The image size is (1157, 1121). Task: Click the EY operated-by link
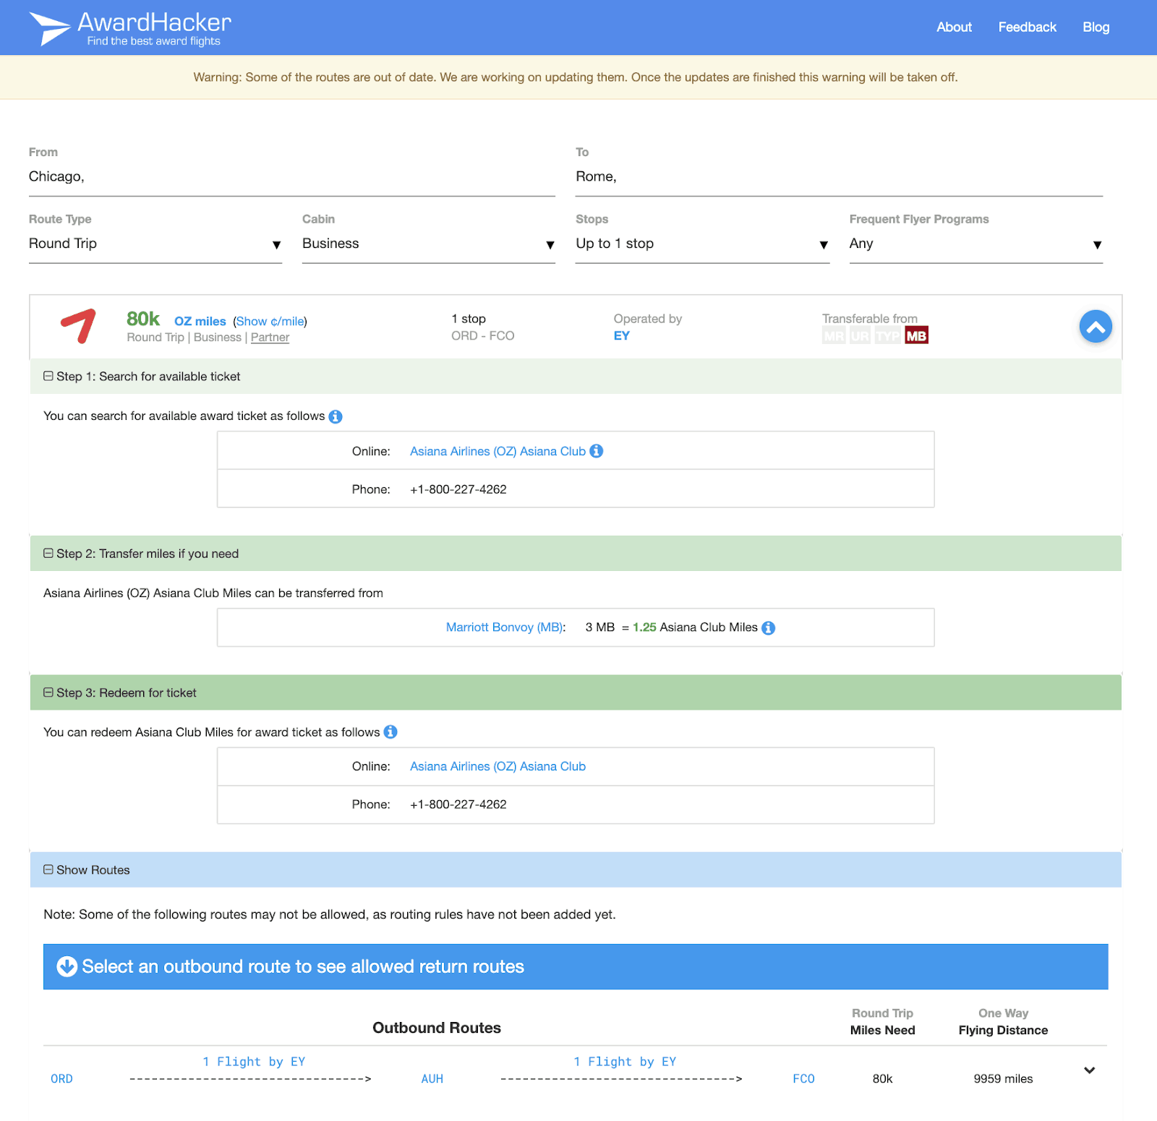(622, 336)
